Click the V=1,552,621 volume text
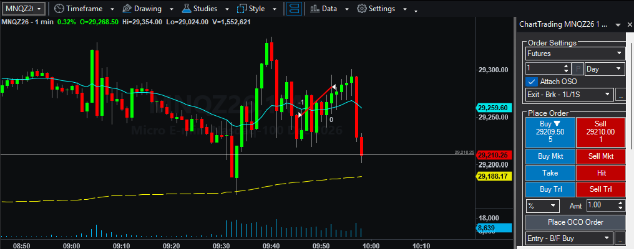The image size is (634, 249). click(x=231, y=22)
